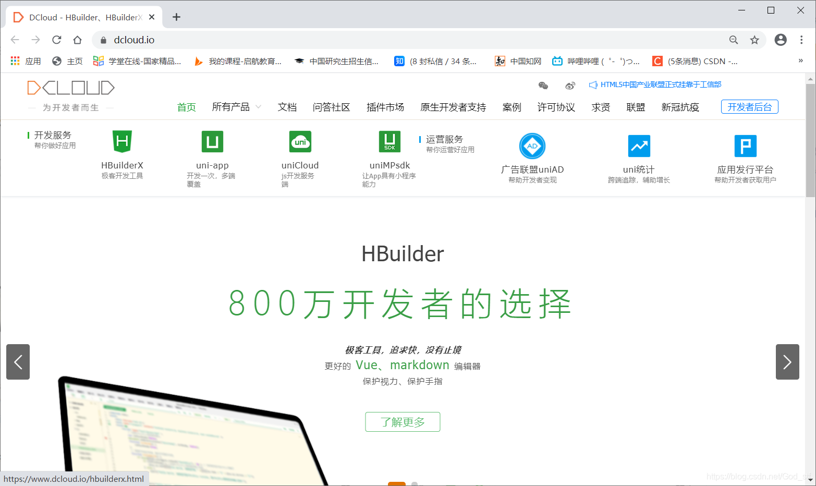
Task: Go back with browser back arrow
Action: [x=15, y=40]
